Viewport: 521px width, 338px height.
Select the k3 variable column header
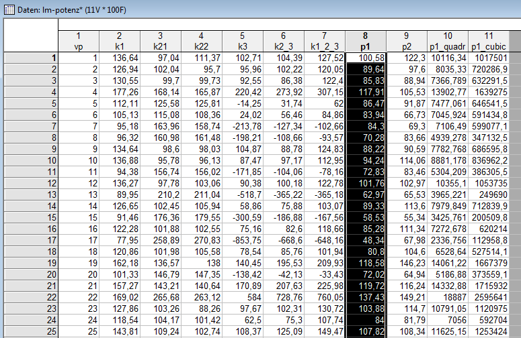(243, 40)
